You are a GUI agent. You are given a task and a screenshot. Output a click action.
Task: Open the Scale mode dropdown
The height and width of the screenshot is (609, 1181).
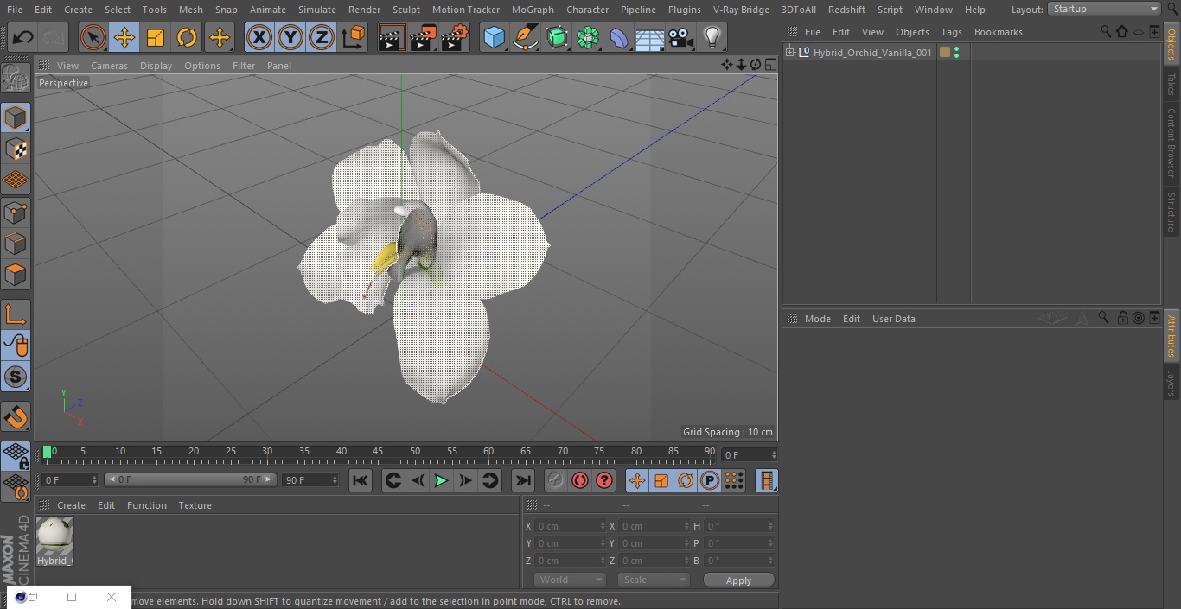(653, 580)
